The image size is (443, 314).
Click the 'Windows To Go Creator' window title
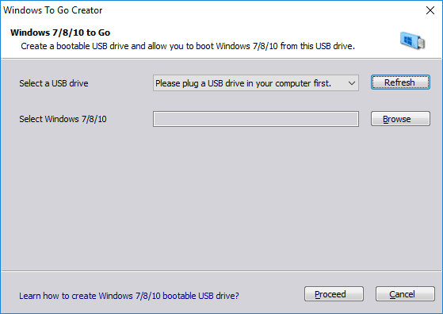pos(52,10)
